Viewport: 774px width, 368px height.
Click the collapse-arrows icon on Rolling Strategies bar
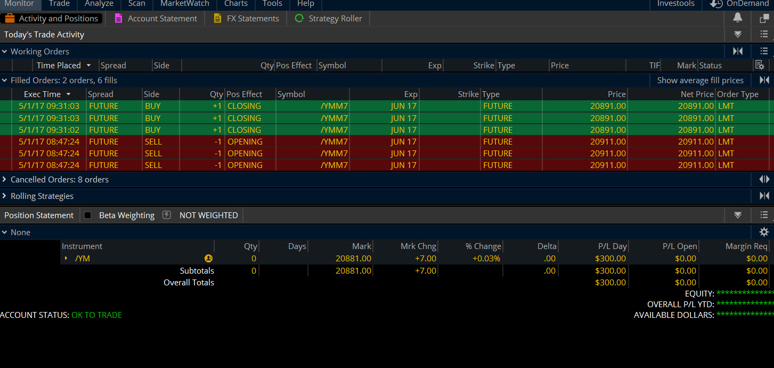764,196
